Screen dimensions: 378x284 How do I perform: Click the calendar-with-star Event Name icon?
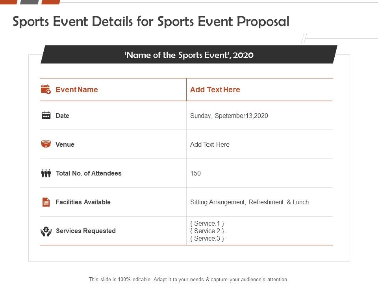(x=46, y=90)
